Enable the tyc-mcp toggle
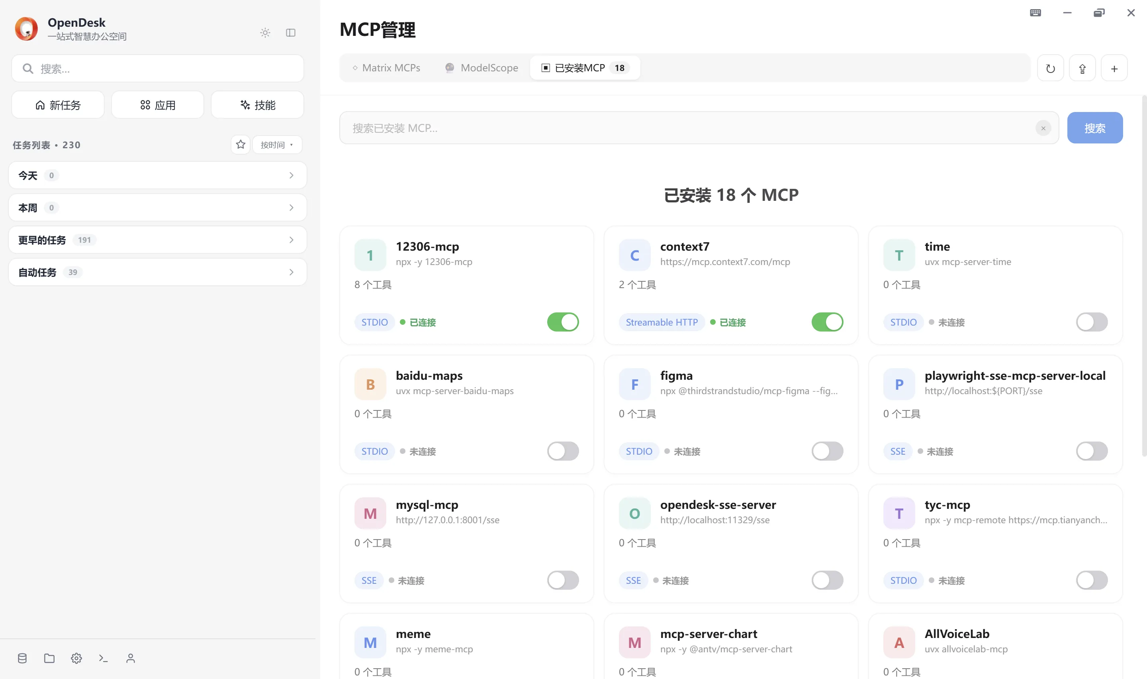This screenshot has width=1147, height=679. tap(1092, 580)
